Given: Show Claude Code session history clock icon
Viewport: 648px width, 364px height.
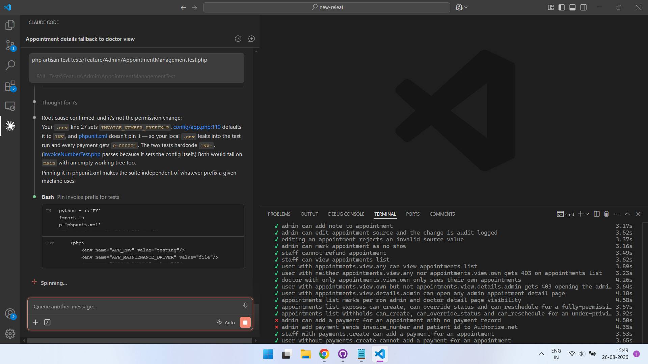Looking at the screenshot, I should (x=238, y=39).
